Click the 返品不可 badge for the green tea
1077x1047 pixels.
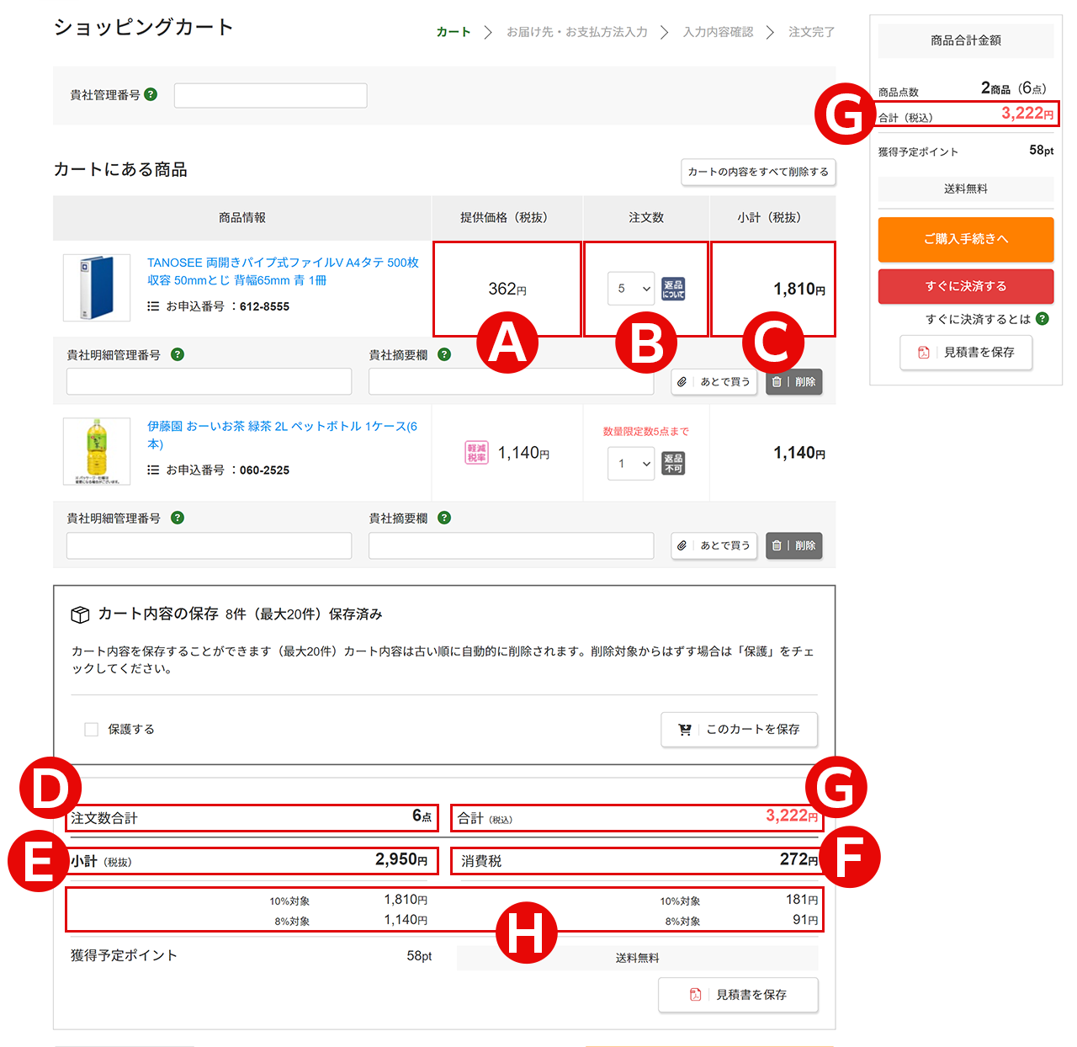click(x=673, y=463)
